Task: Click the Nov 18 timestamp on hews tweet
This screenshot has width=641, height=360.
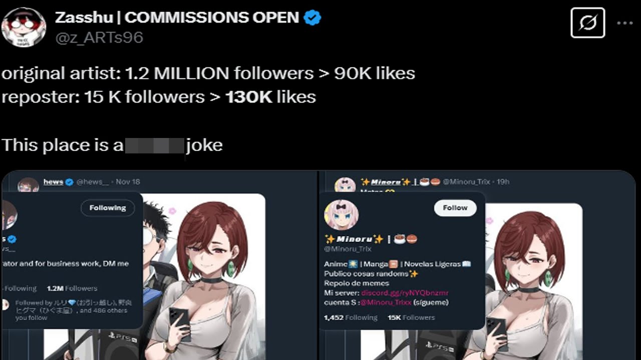Action: tap(128, 182)
